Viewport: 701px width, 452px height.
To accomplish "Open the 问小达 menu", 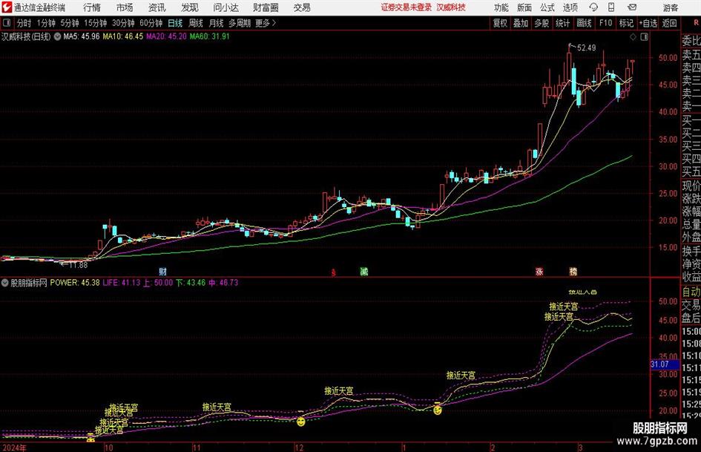I will (226, 7).
